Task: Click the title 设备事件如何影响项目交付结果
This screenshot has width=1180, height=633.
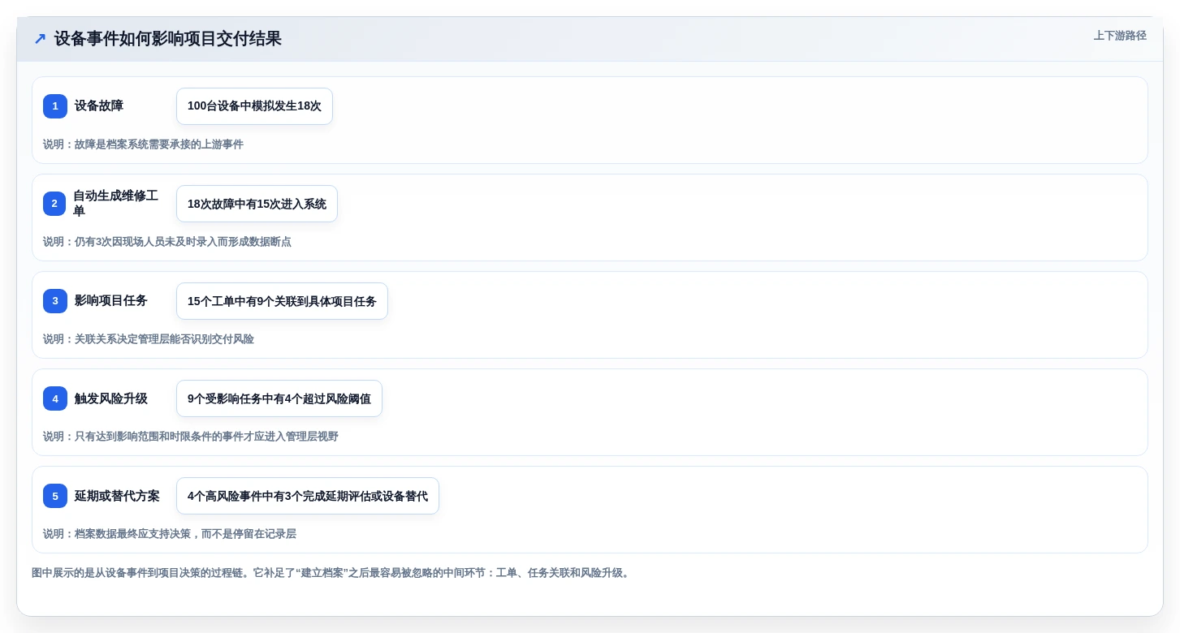Action: pos(168,39)
